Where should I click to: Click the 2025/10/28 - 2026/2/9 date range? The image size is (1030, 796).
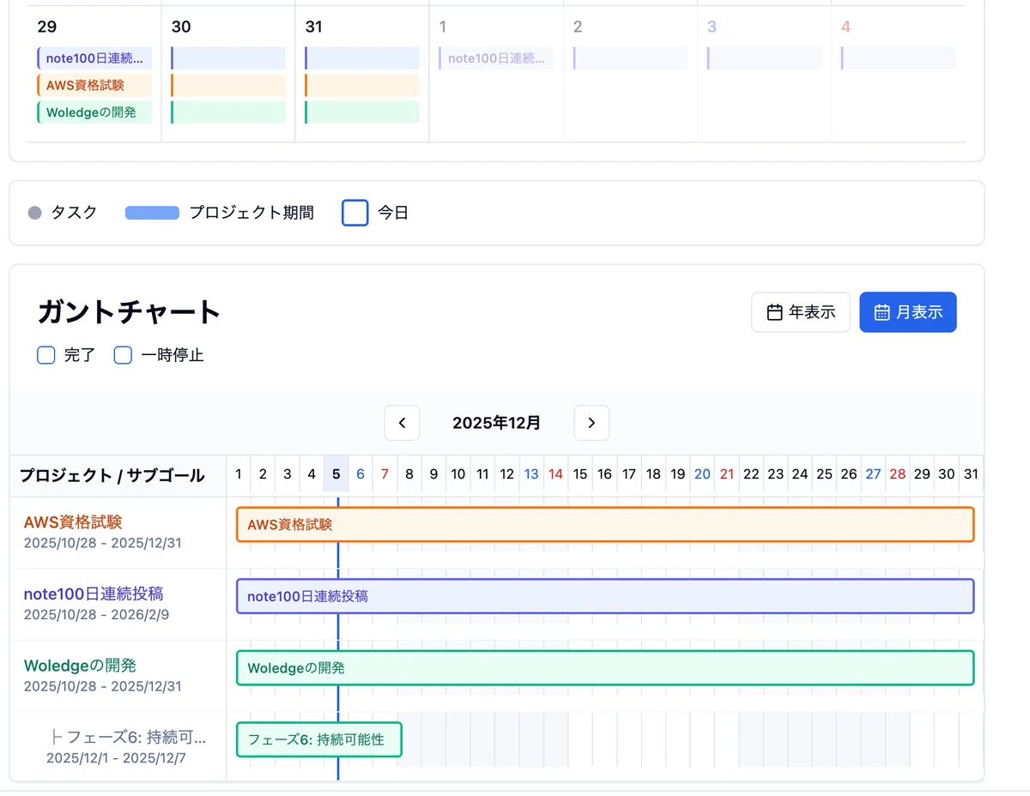pyautogui.click(x=96, y=614)
